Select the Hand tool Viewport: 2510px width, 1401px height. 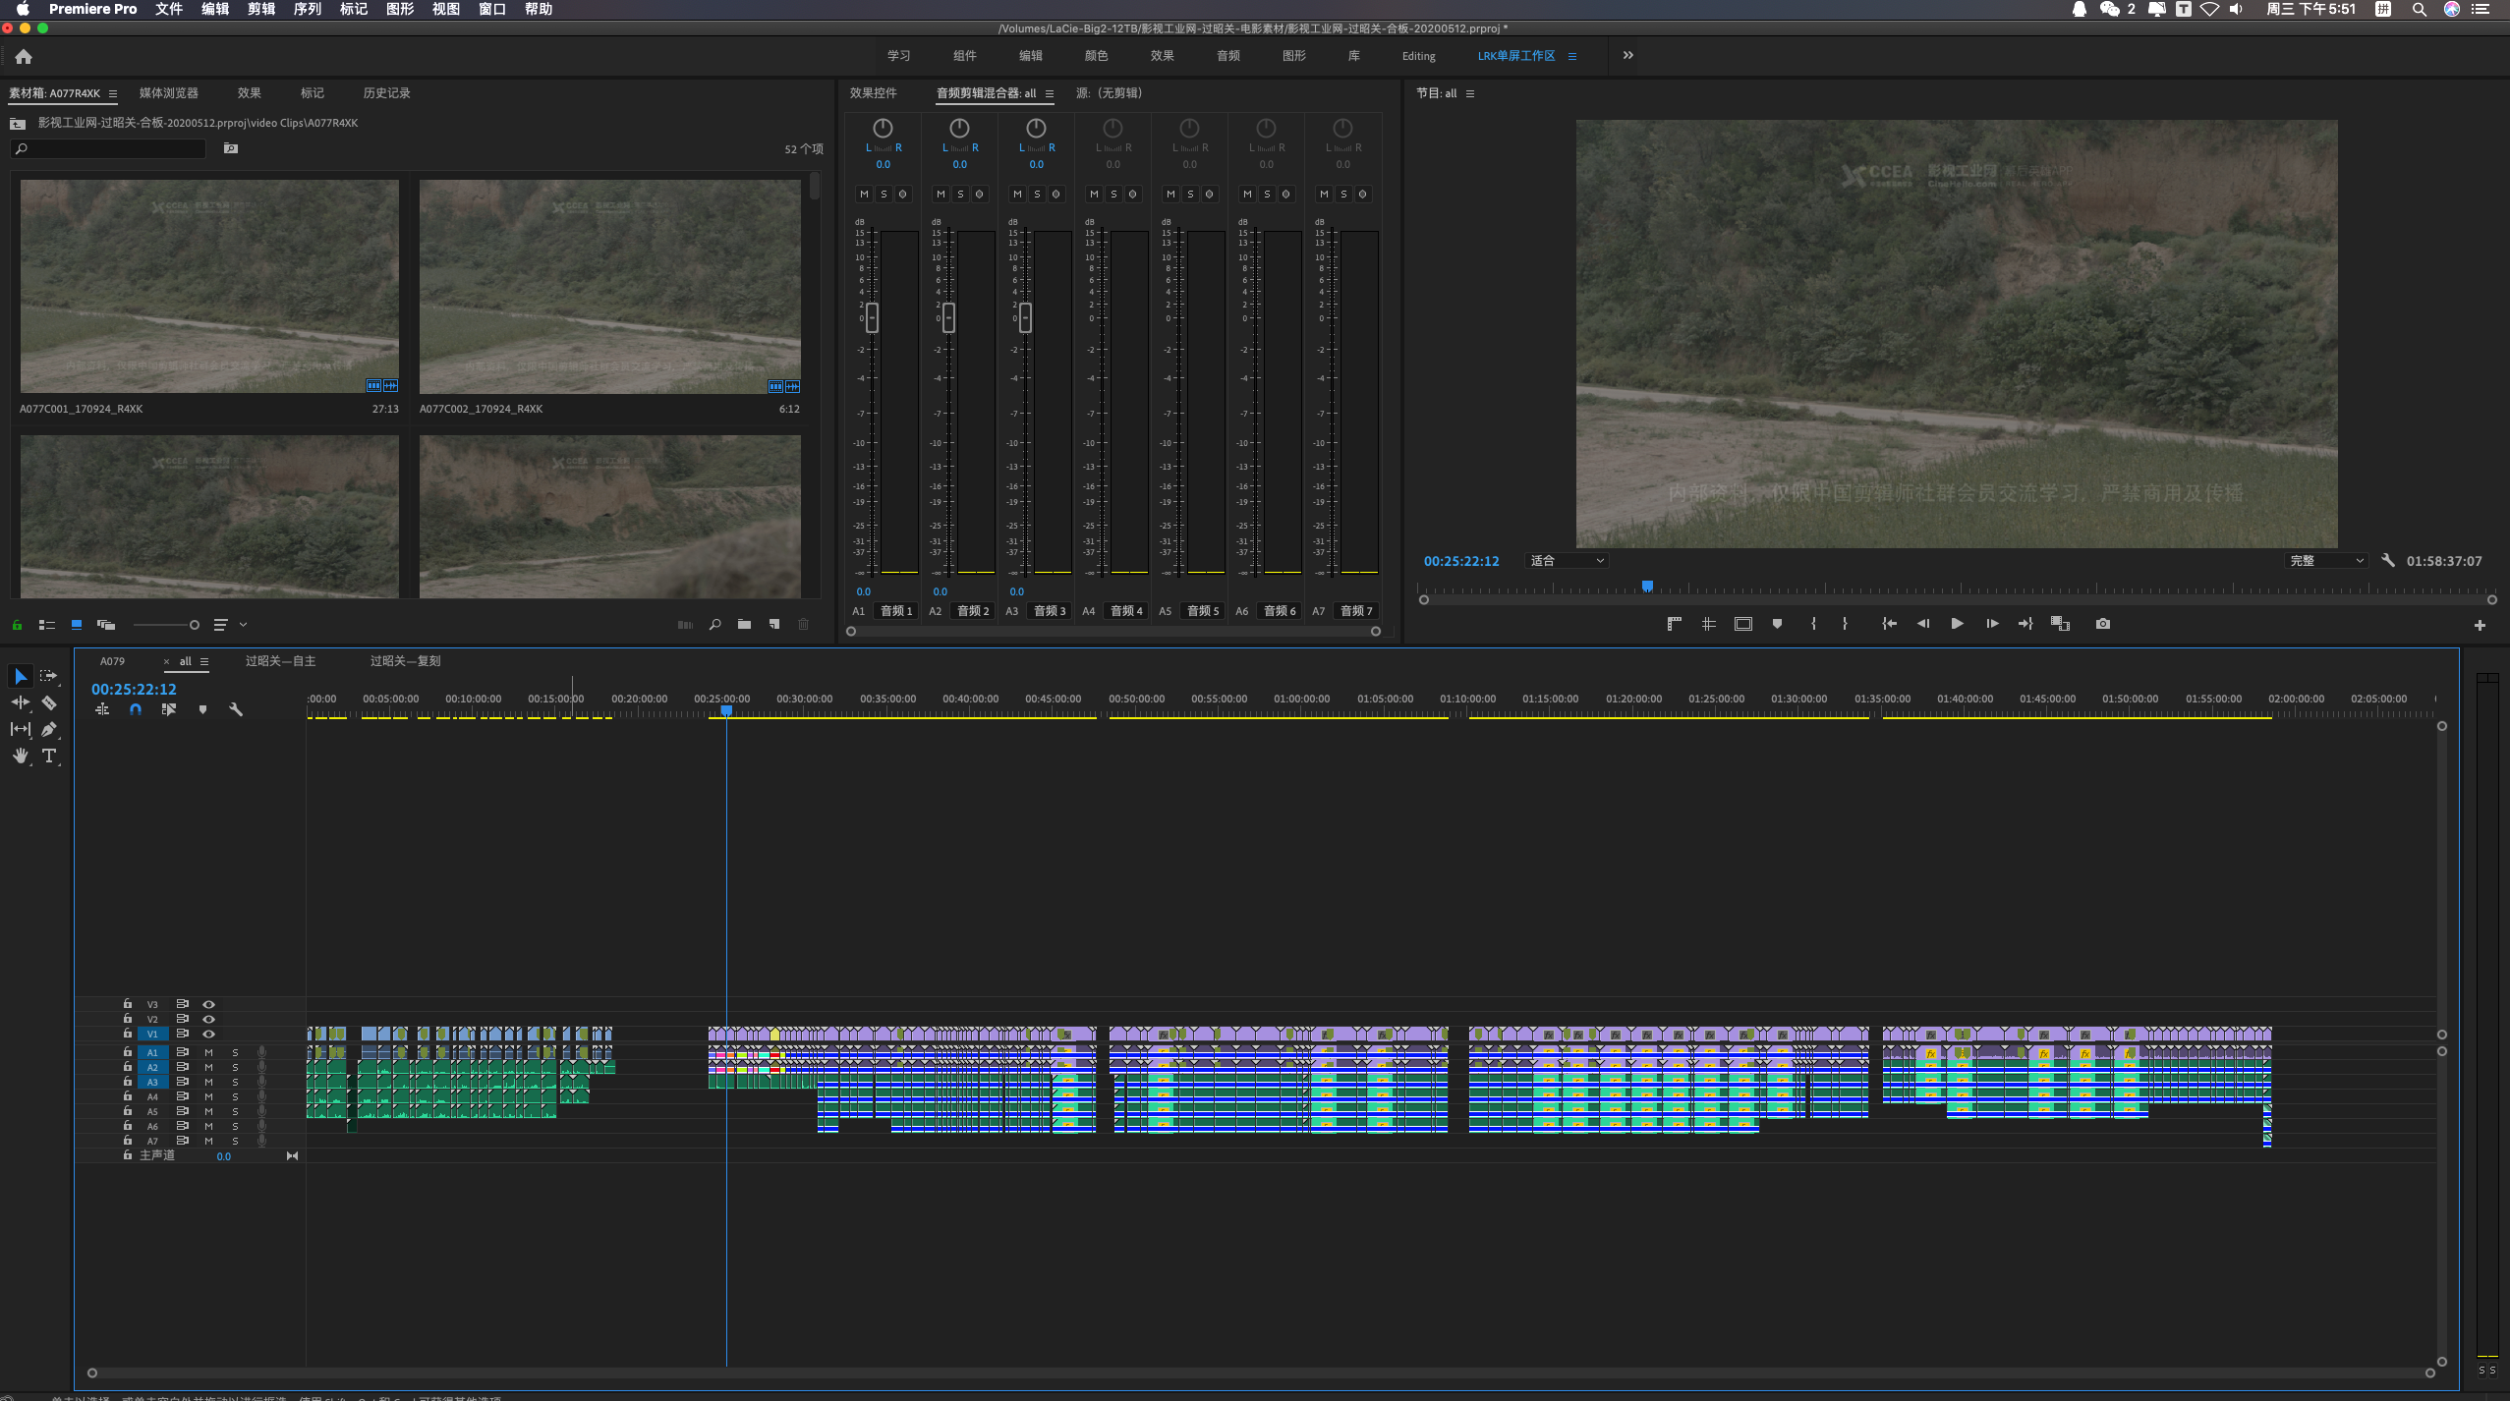tap(21, 756)
